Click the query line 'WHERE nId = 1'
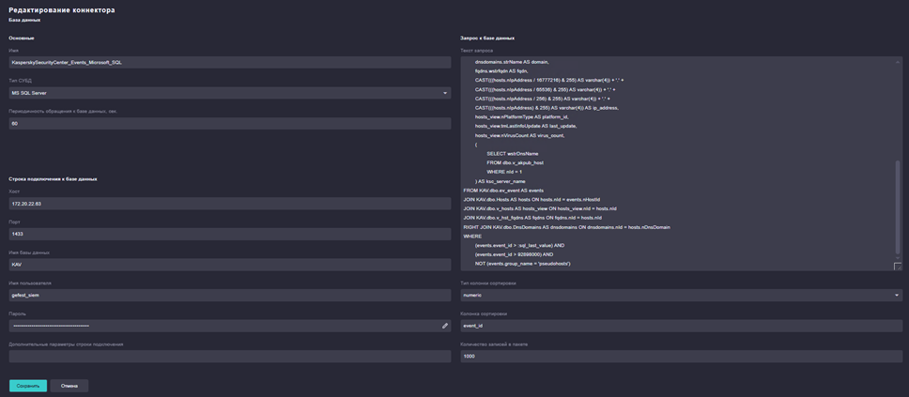909x397 pixels. click(x=504, y=172)
